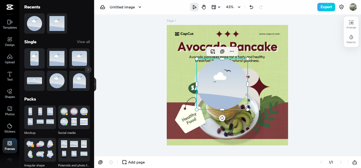Open the Stickers sidebar panel
Image resolution: width=361 pixels, height=168 pixels.
(x=10, y=128)
